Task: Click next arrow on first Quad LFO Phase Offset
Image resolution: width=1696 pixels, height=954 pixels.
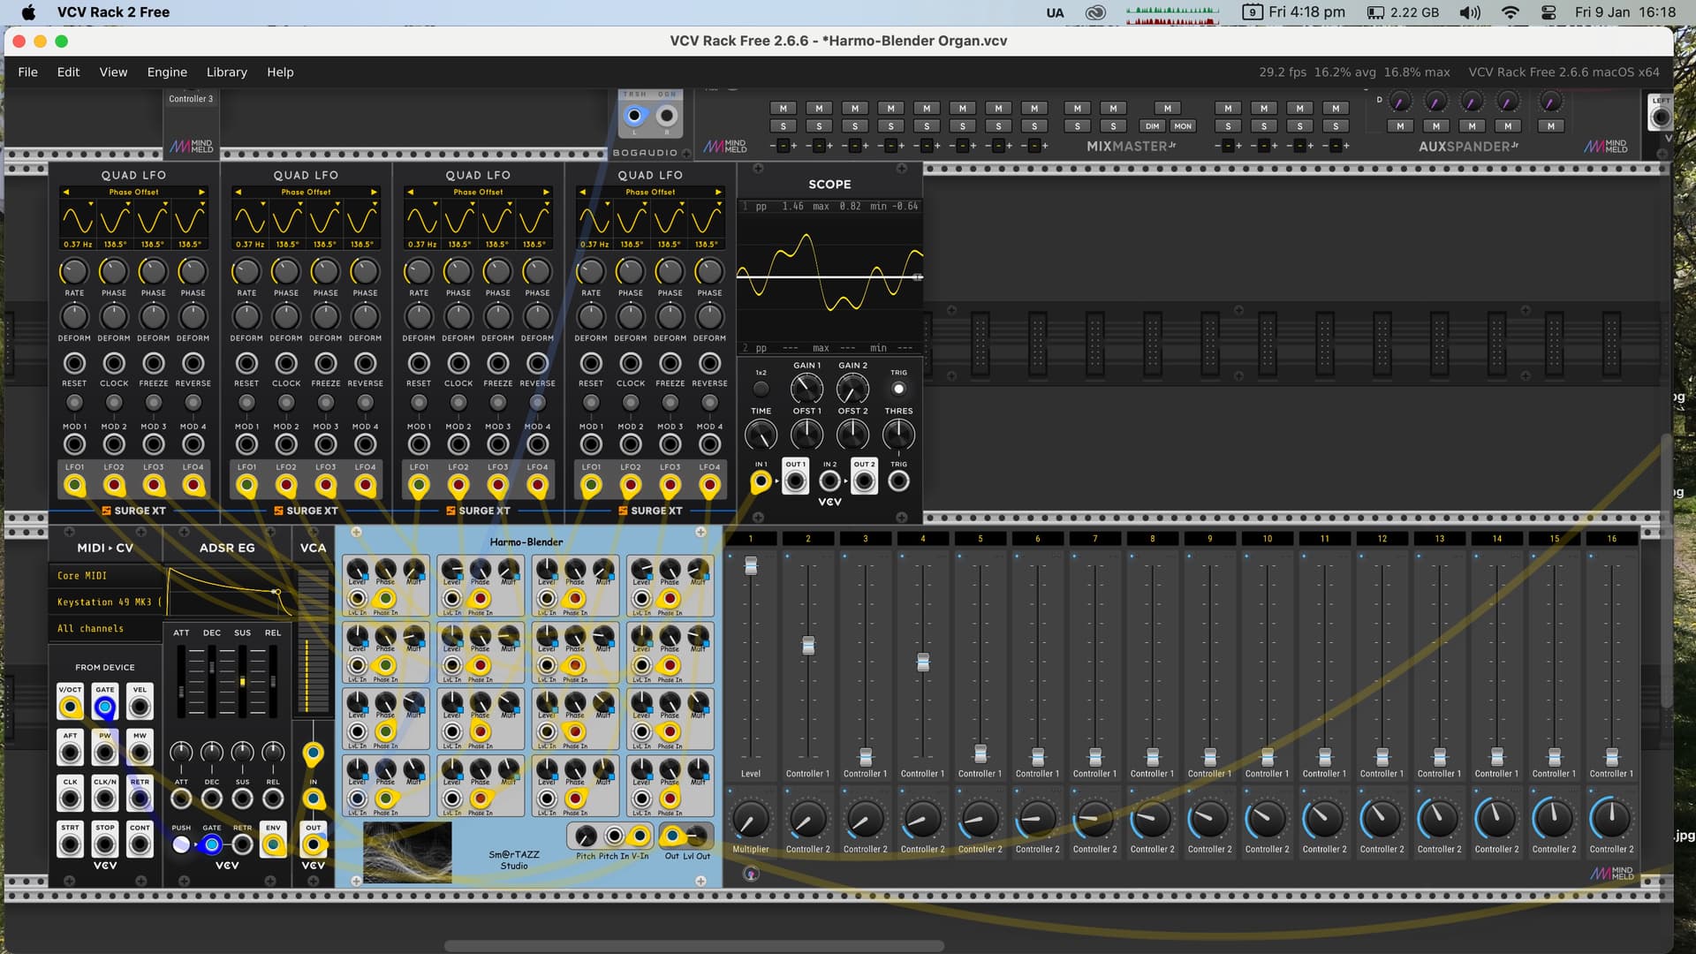Action: coord(201,192)
